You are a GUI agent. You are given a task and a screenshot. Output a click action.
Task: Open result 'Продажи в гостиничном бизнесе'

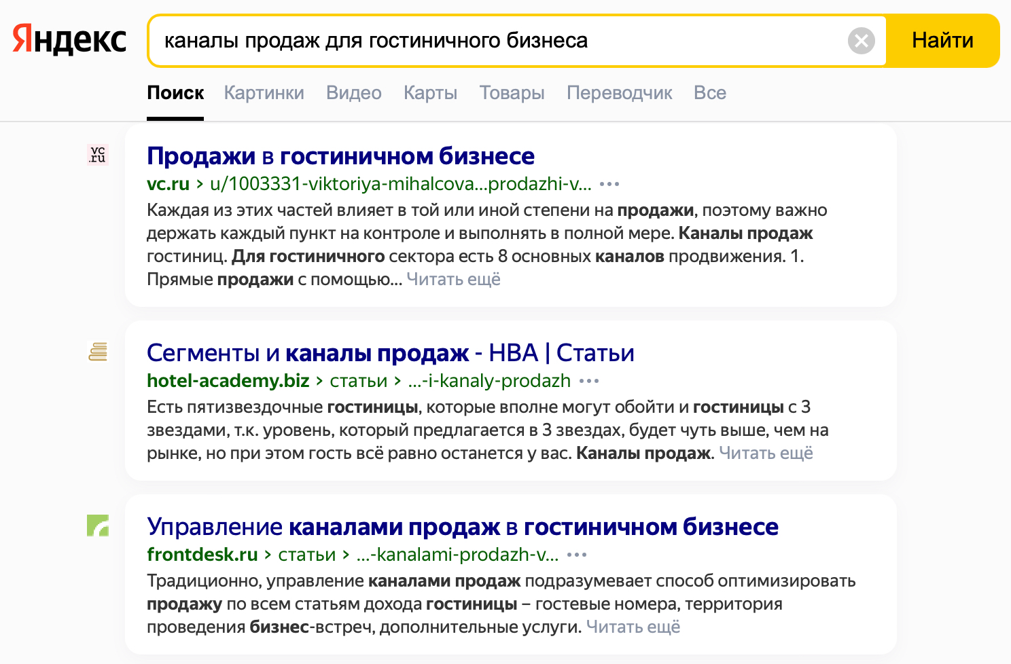point(340,156)
